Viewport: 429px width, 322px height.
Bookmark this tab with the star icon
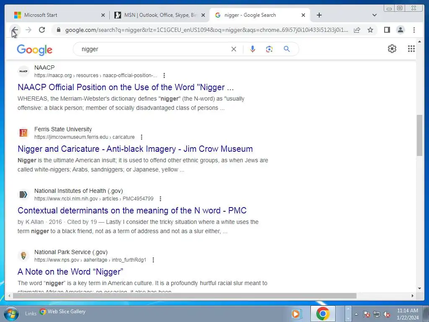click(x=370, y=30)
